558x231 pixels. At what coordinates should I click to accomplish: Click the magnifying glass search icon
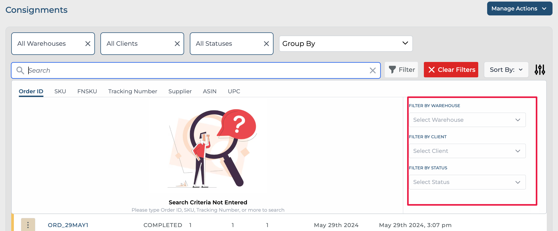coord(20,70)
